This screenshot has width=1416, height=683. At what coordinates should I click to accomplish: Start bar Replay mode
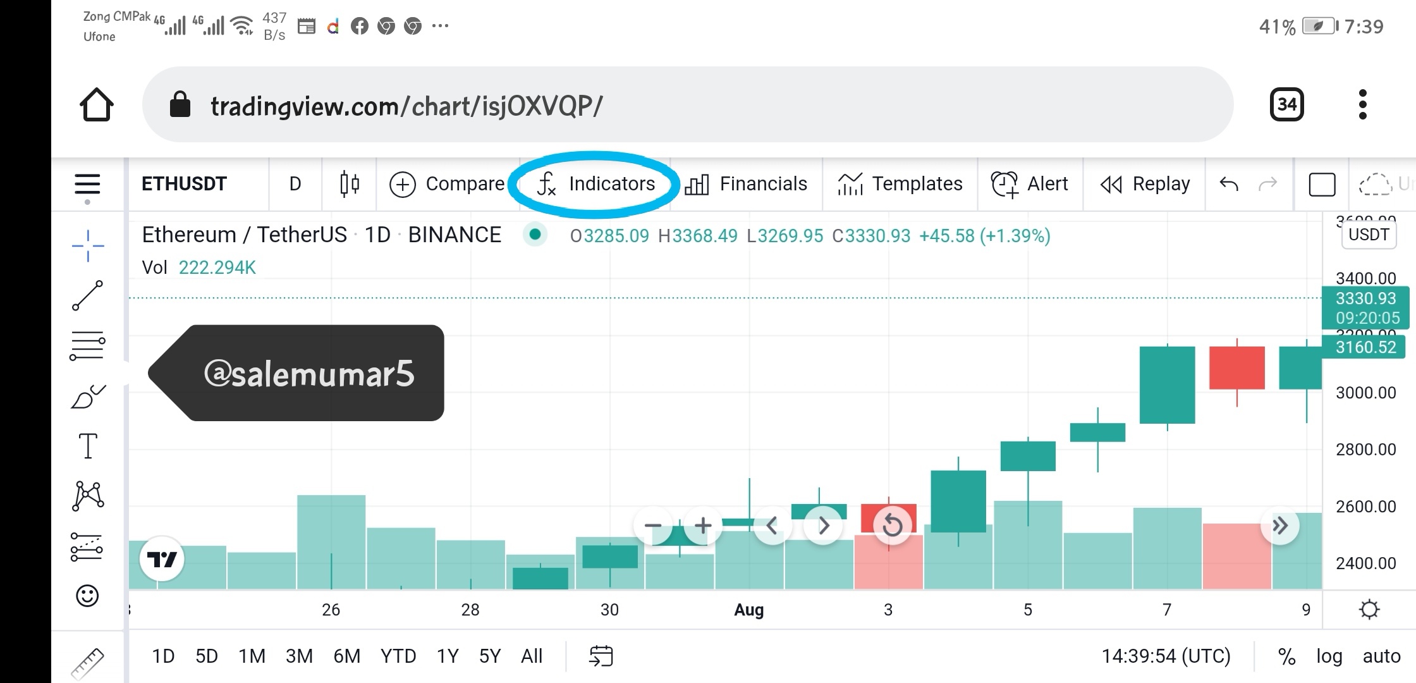click(x=1145, y=184)
